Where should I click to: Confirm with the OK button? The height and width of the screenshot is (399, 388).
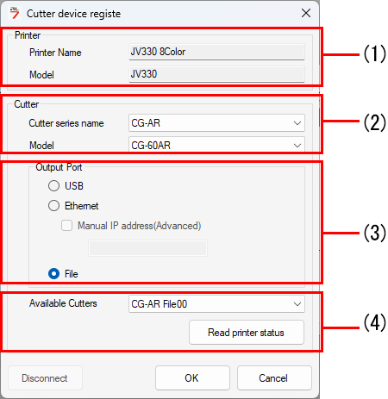pos(192,377)
